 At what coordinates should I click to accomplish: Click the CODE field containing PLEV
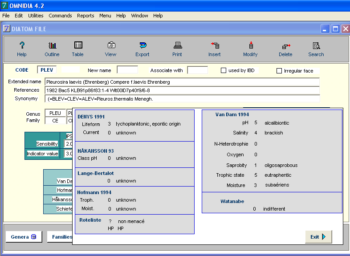click(x=47, y=70)
